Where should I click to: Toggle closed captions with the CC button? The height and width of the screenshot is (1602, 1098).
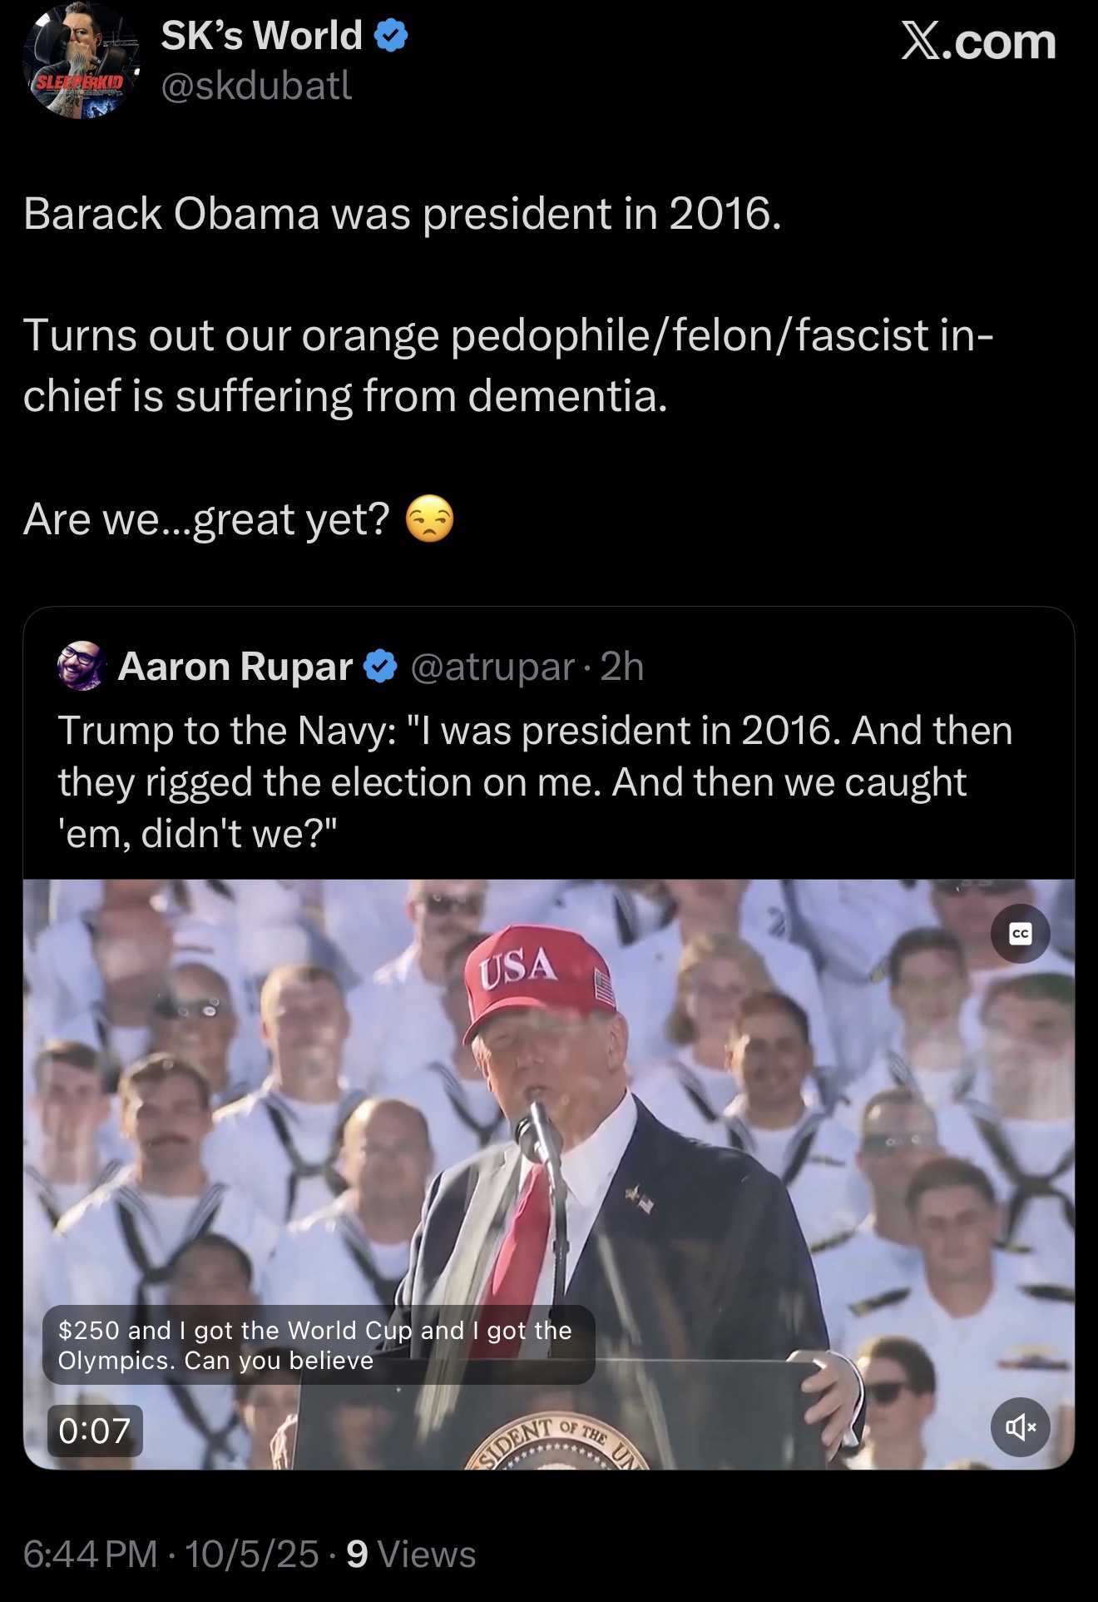1020,934
